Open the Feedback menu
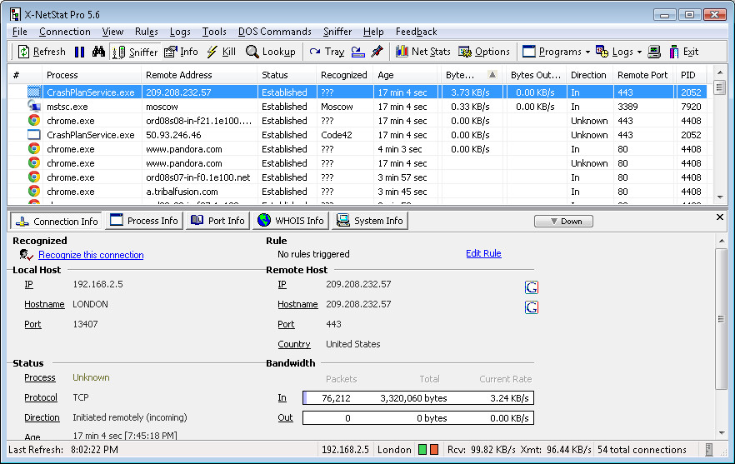This screenshot has width=735, height=464. pyautogui.click(x=417, y=32)
